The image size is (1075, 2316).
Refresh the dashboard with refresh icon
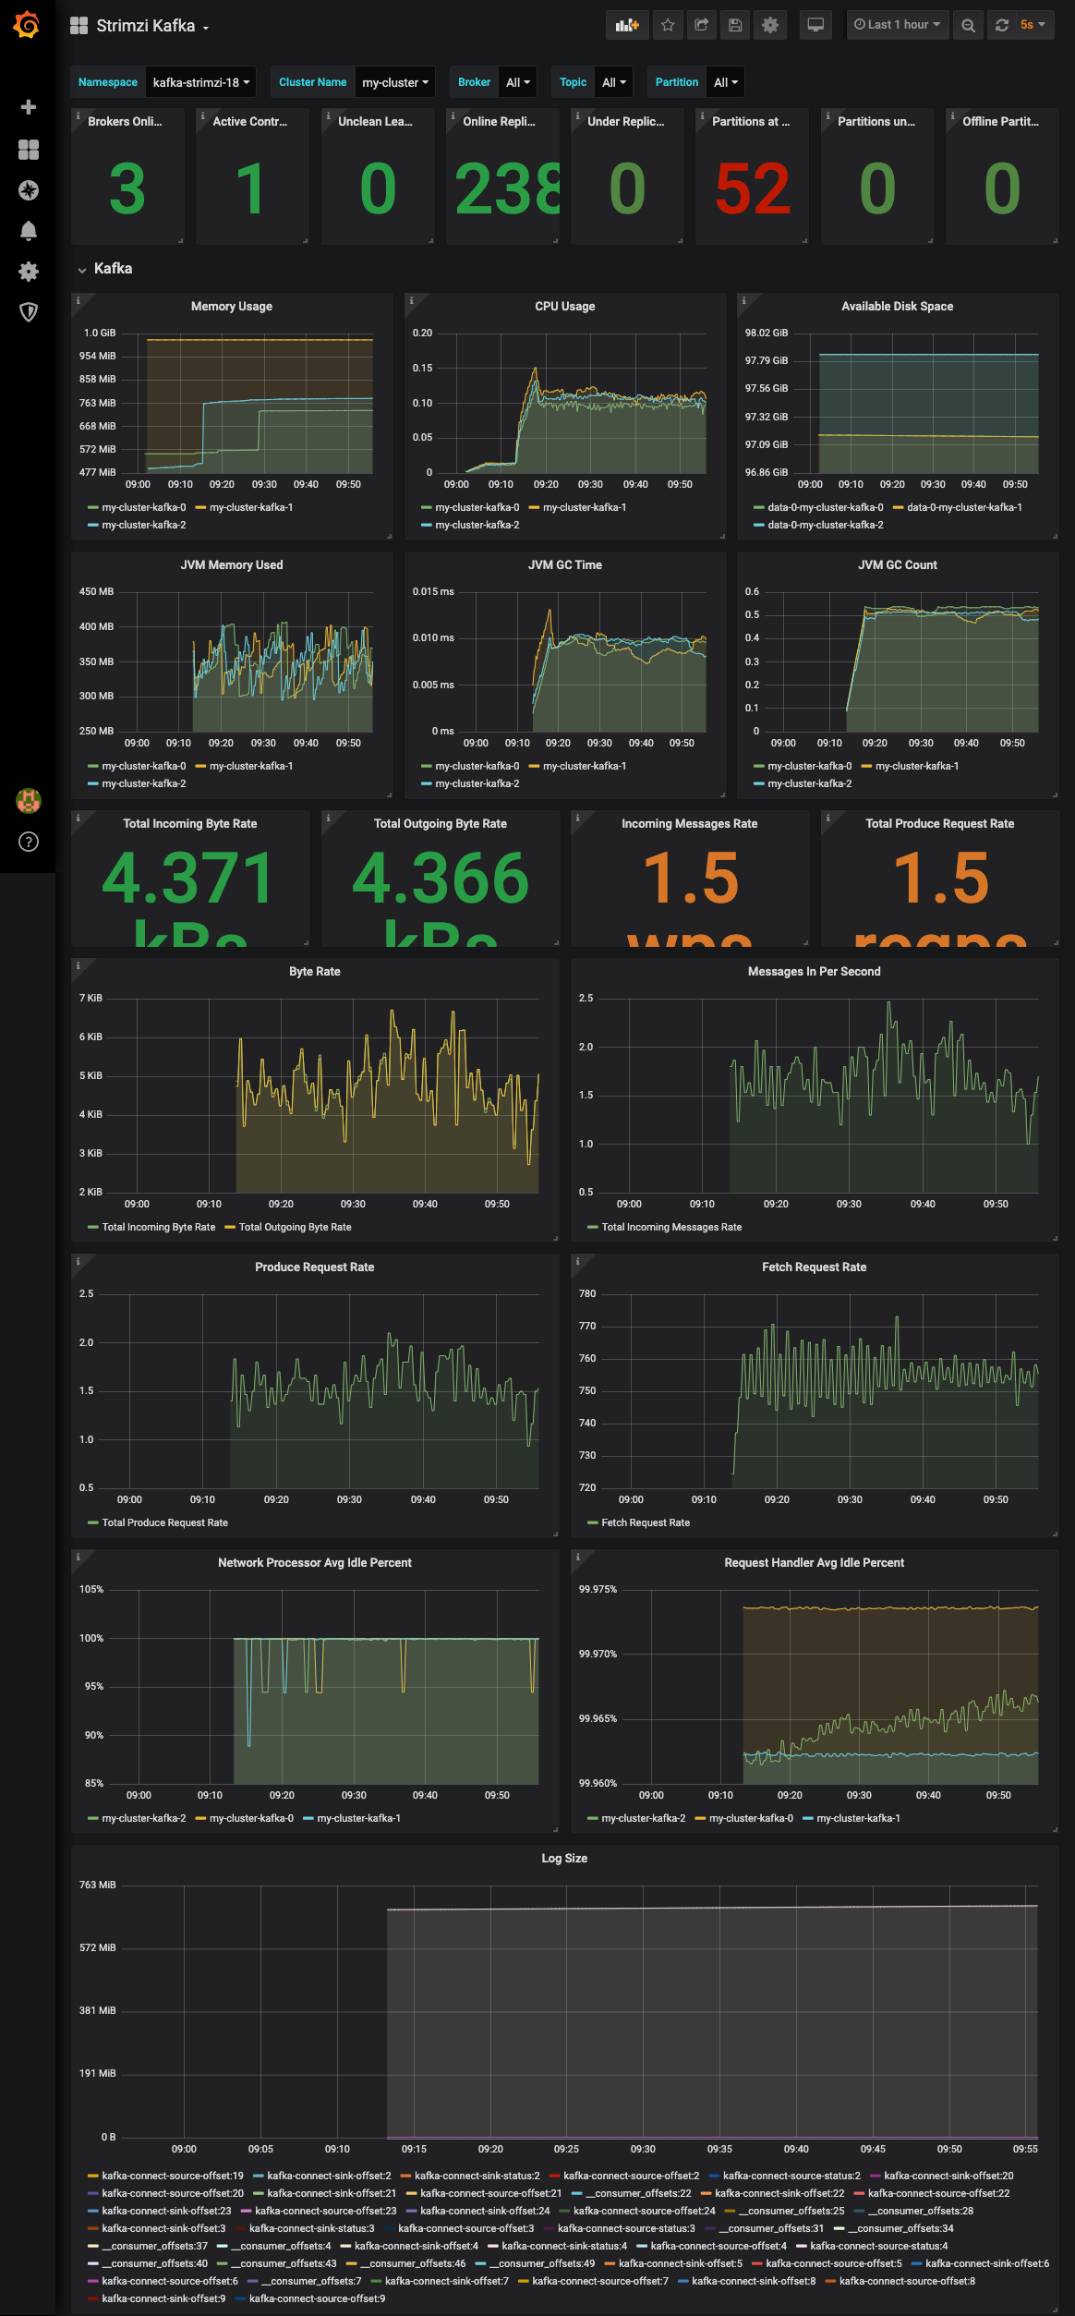[1002, 25]
